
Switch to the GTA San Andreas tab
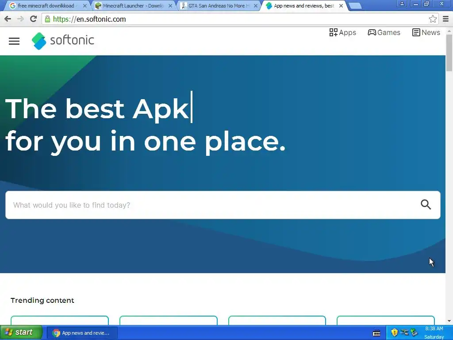pos(219,6)
